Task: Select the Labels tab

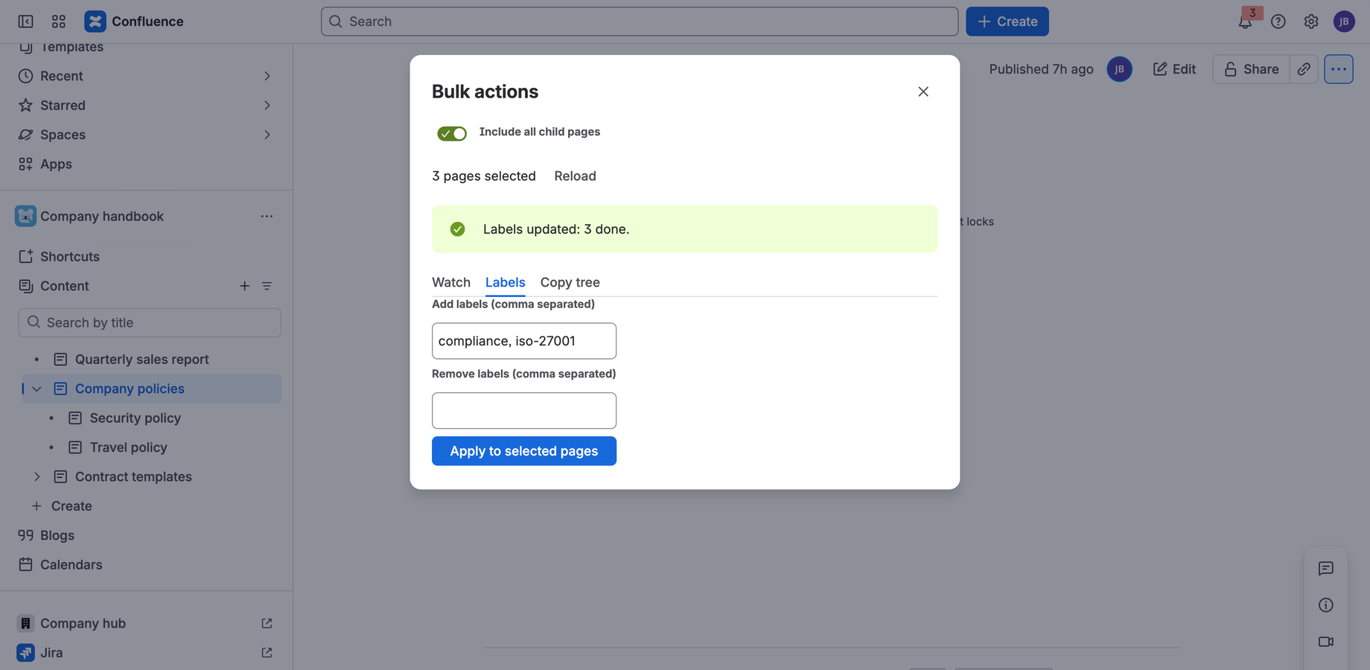Action: [x=506, y=282]
